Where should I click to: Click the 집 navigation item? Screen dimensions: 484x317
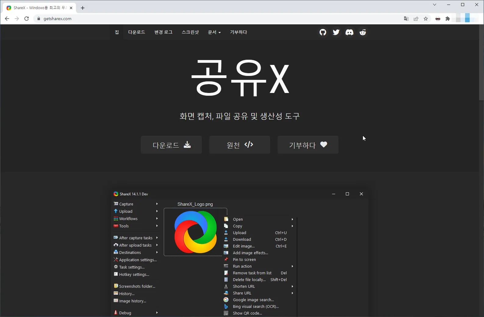117,32
